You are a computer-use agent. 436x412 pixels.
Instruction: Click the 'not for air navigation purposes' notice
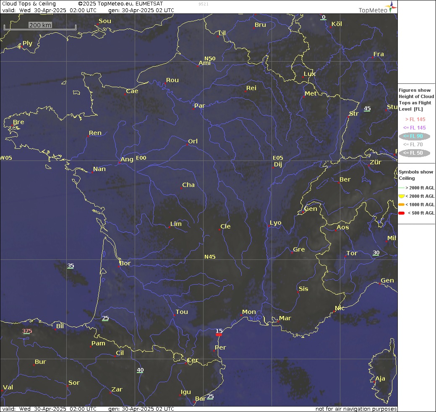pyautogui.click(x=356, y=409)
